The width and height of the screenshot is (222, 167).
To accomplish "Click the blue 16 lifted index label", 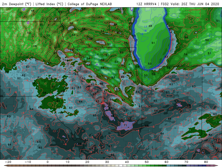I will click(145, 31).
